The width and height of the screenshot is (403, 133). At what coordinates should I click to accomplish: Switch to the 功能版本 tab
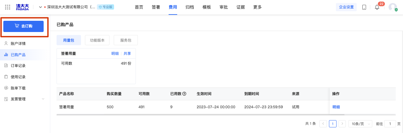tap(97, 40)
